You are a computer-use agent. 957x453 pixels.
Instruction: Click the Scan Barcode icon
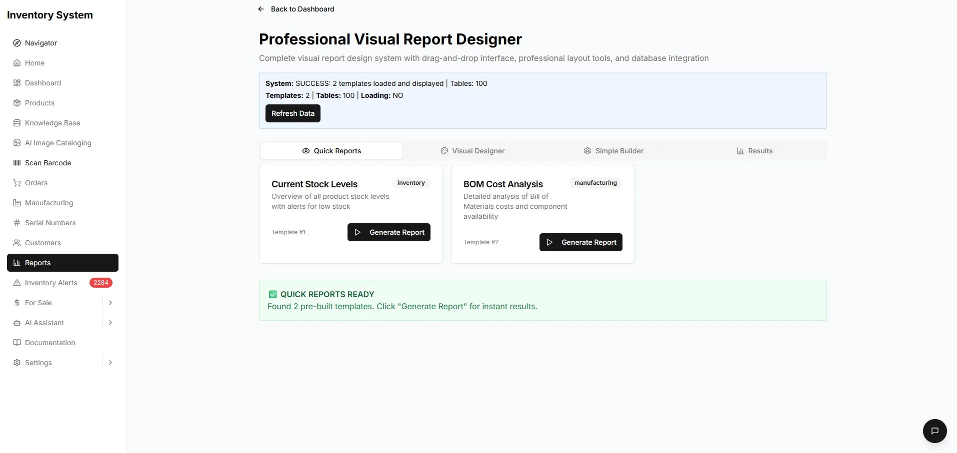17,163
